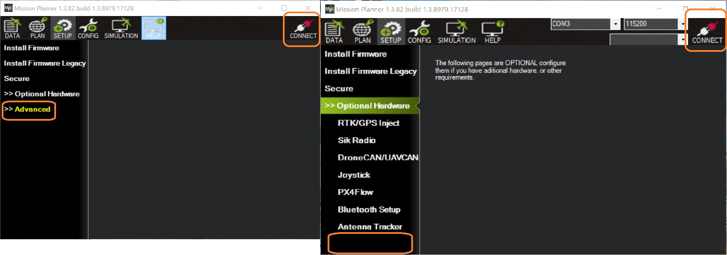Screen dimensions: 727x255
Task: Open Sik Radio page
Action: click(356, 140)
